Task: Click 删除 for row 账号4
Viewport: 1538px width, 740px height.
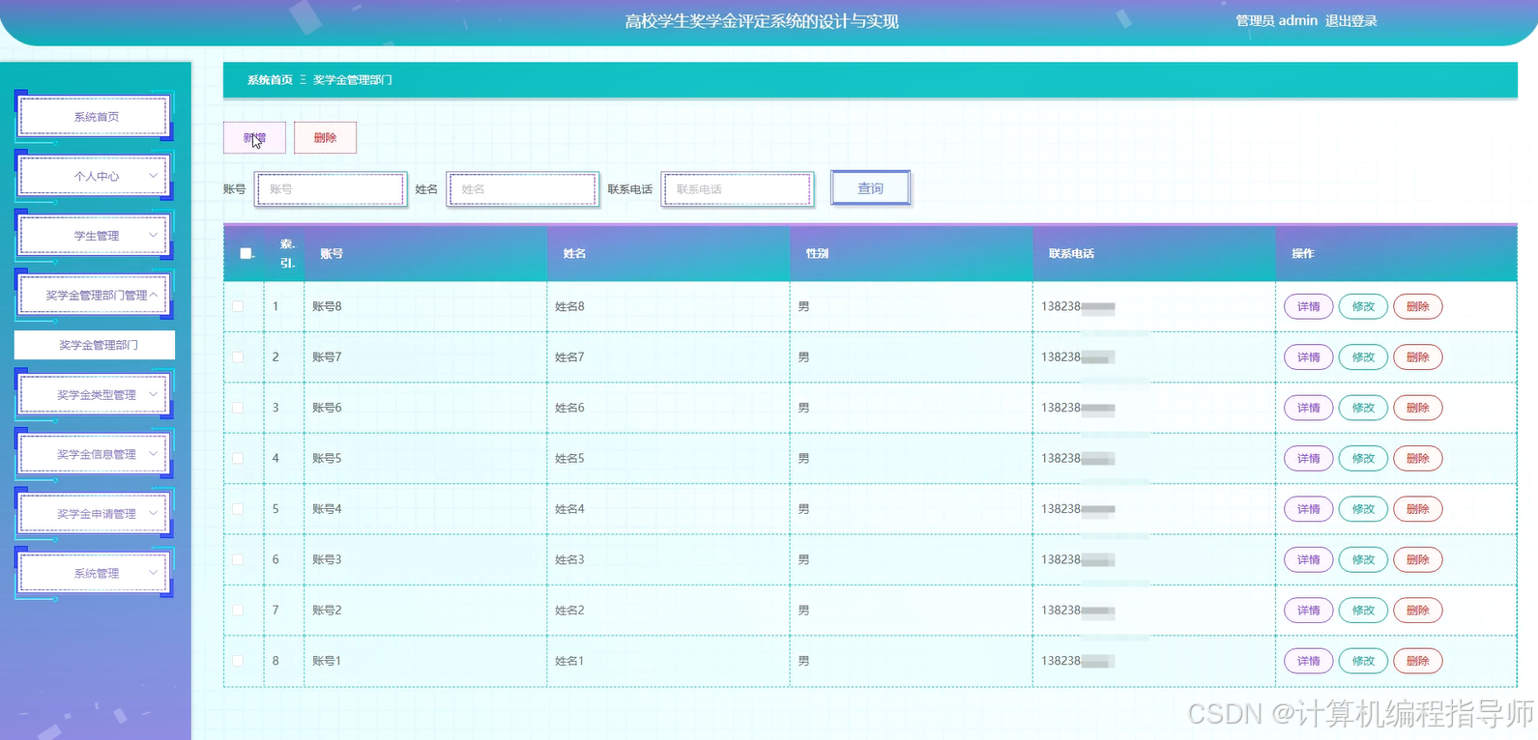Action: 1418,509
